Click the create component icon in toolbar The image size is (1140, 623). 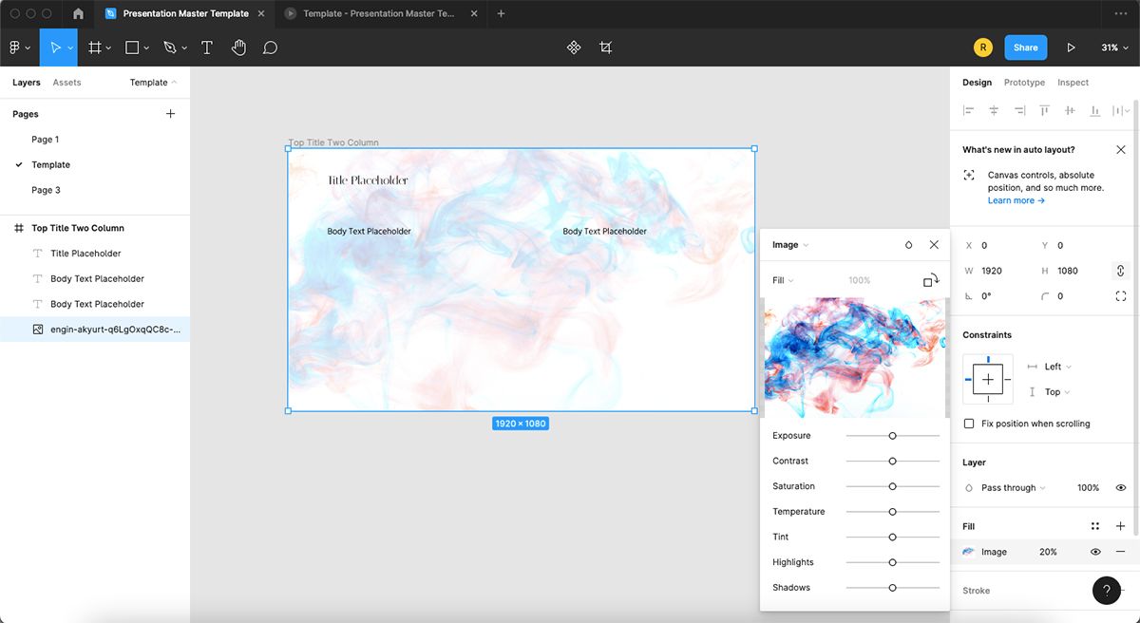click(573, 47)
